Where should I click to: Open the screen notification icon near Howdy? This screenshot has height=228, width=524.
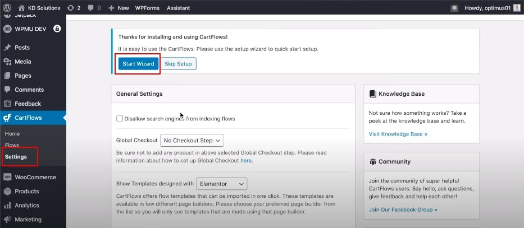[x=454, y=8]
